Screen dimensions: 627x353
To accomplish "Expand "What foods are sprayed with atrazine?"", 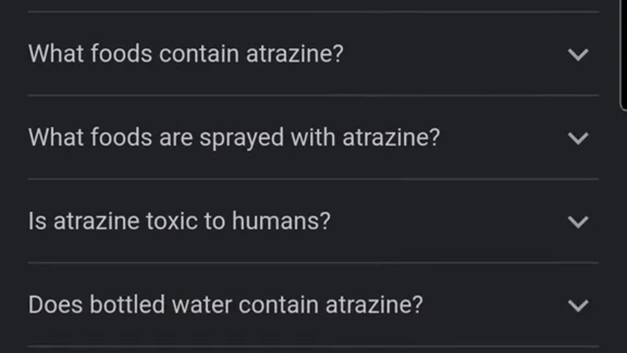I will [x=313, y=138].
